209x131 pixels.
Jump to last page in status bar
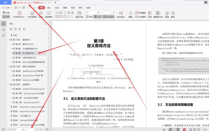(x=41, y=129)
